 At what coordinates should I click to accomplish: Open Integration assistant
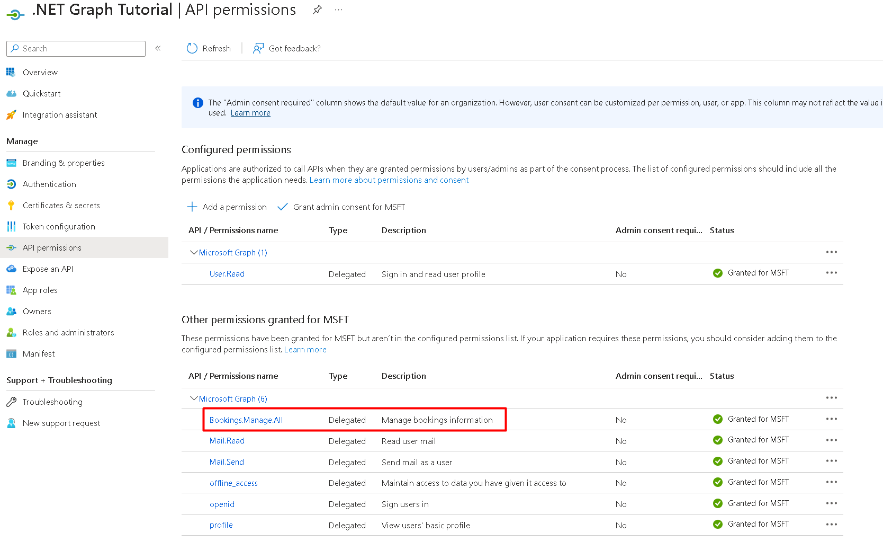click(x=59, y=114)
